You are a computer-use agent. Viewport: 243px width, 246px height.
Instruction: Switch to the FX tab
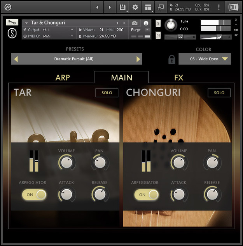pos(178,78)
